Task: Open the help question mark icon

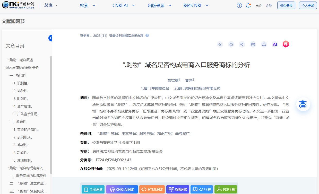Action: [x=239, y=5]
